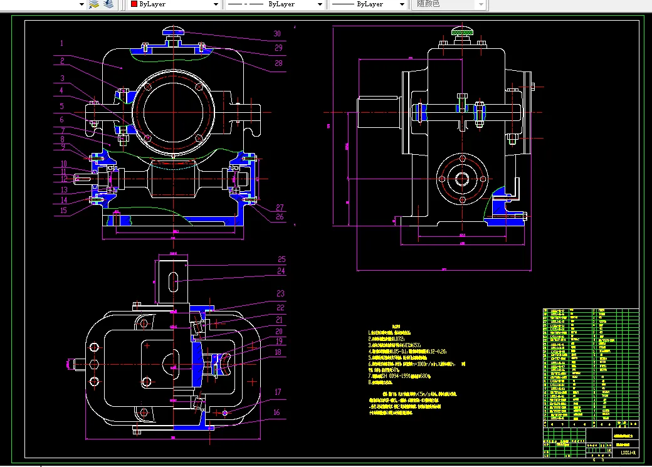Pick the part label "23"
This screenshot has height=467, width=652.
(x=281, y=294)
